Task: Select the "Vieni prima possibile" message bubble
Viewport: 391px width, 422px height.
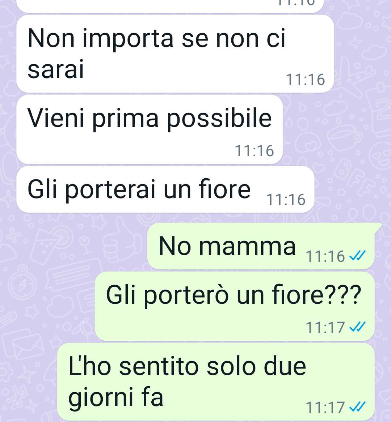Action: pos(150,129)
